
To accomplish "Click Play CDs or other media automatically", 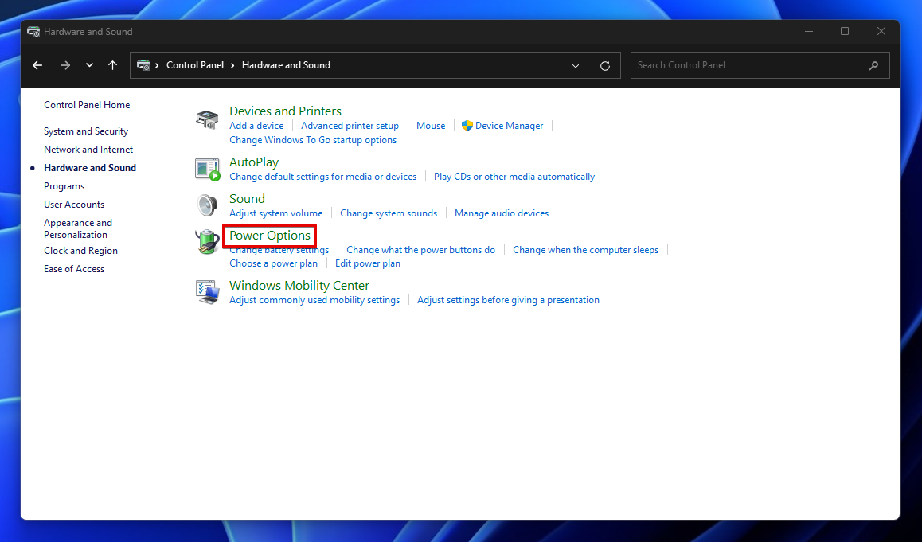I will coord(514,177).
